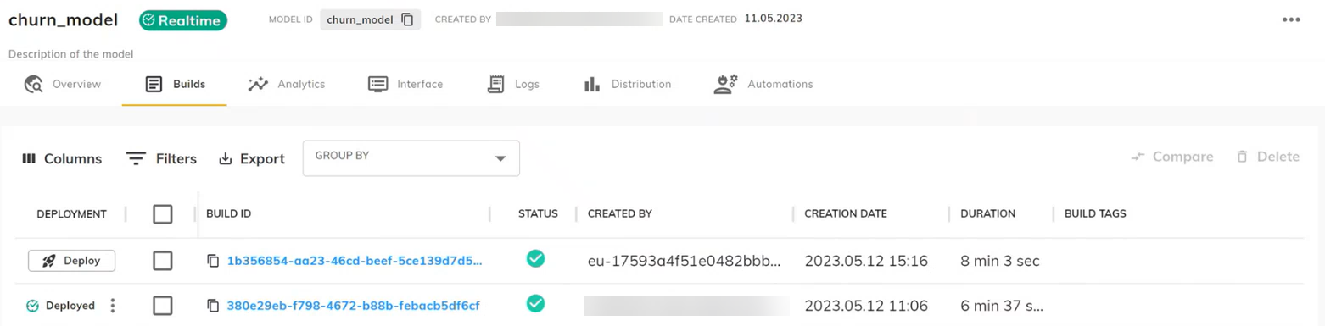Open the Logs tab
This screenshot has width=1325, height=326.
point(513,84)
